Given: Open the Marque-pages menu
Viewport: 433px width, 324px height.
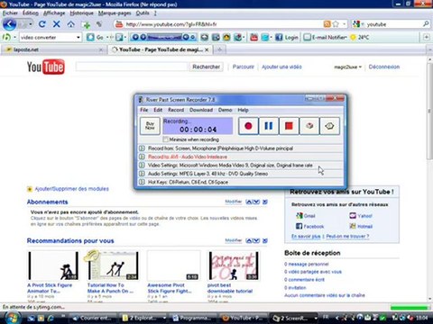Looking at the screenshot, I should coord(115,13).
